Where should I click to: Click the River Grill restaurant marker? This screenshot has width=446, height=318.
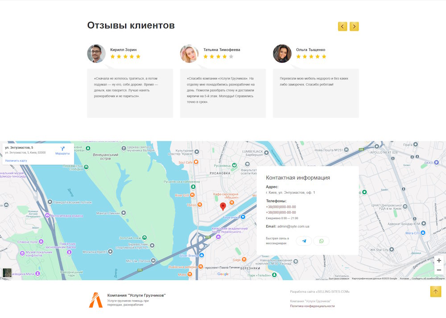tap(192, 195)
